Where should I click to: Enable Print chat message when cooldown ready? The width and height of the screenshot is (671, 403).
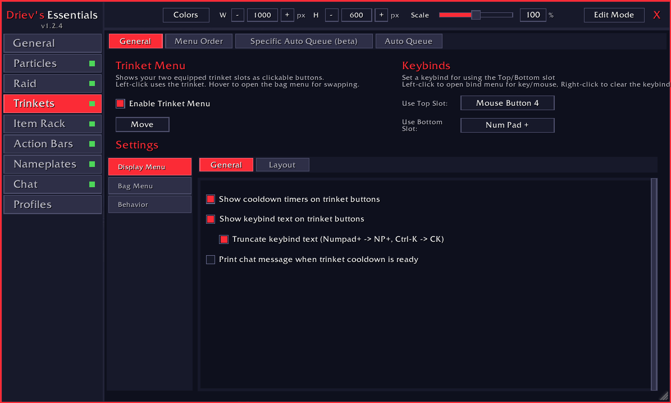pos(211,260)
